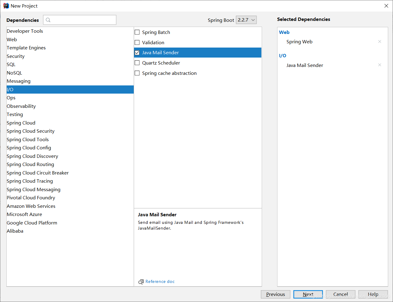The height and width of the screenshot is (302, 393).
Task: Focus the Dependencies search field
Action: tap(80, 20)
